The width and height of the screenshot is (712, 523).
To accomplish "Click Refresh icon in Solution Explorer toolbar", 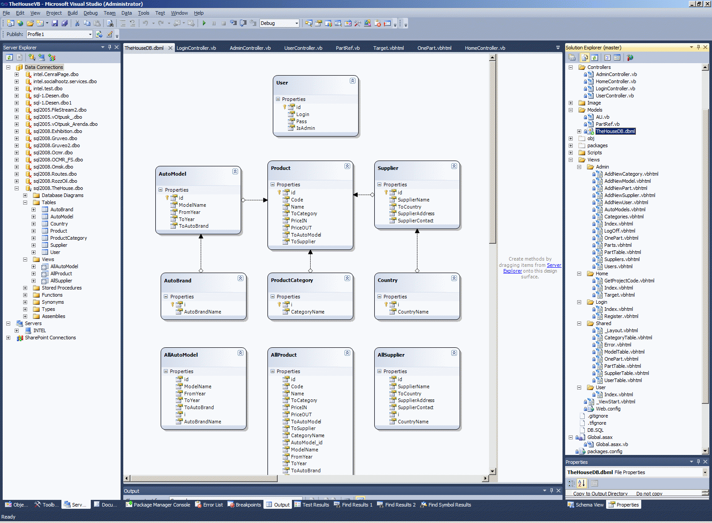I will [x=594, y=57].
